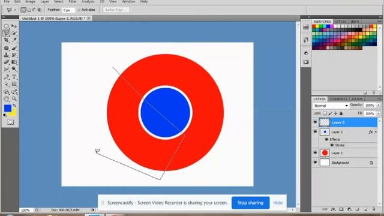
Task: Collapse Layer 2 effects list arrow
Action: (x=376, y=132)
